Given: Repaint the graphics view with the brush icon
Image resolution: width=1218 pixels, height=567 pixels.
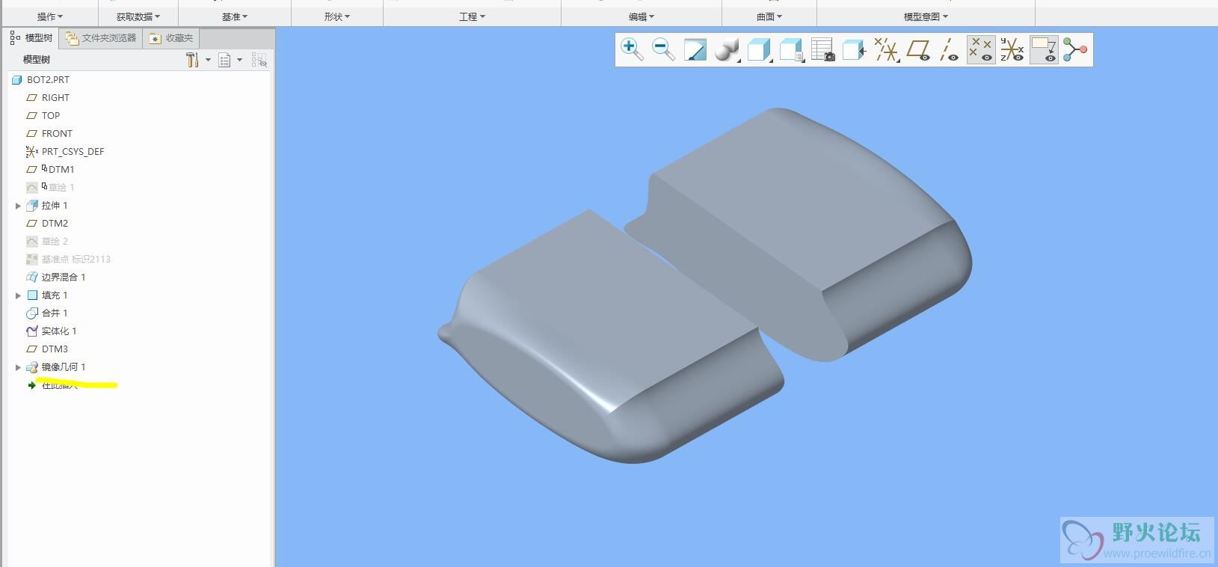Looking at the screenshot, I should (695, 50).
